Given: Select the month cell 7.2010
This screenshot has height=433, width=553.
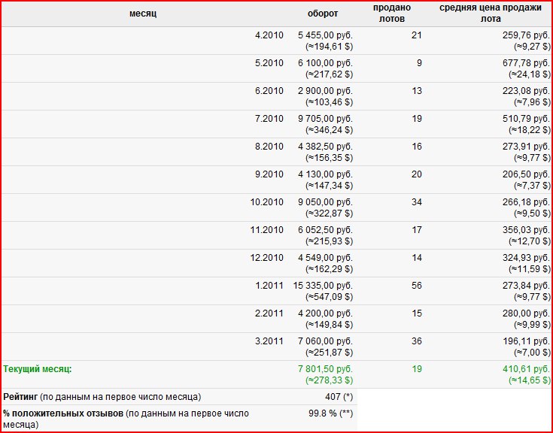Looking at the screenshot, I should pyautogui.click(x=269, y=119).
